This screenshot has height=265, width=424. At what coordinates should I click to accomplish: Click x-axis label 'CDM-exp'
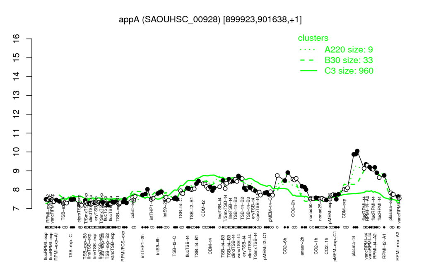(x=344, y=209)
